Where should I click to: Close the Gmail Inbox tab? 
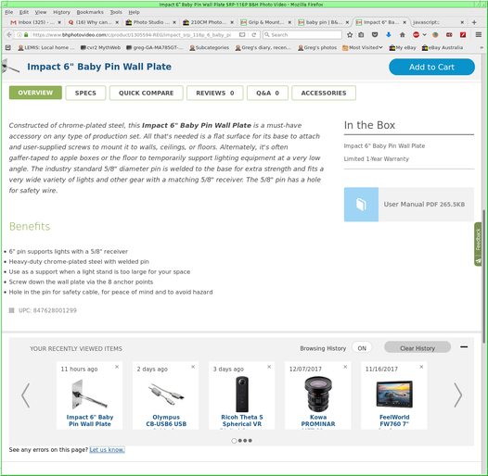pyautogui.click(x=59, y=22)
